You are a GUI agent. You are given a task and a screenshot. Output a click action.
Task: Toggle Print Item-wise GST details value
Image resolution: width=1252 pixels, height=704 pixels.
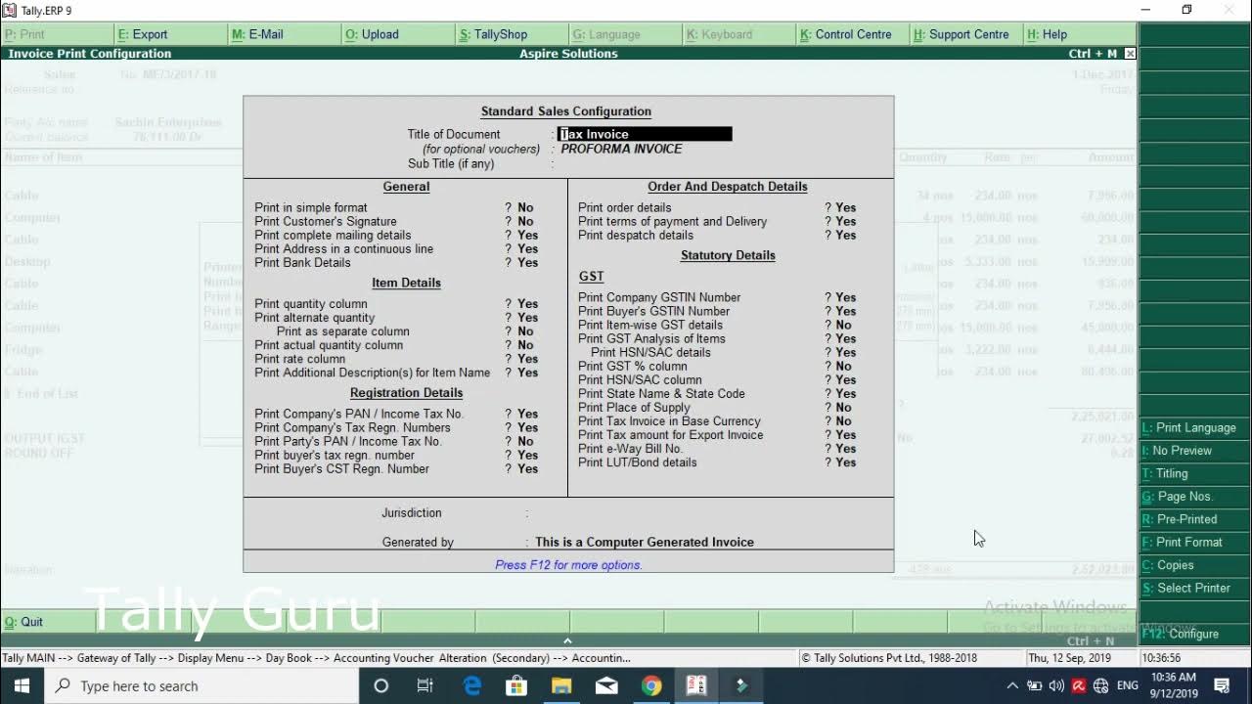[x=843, y=325]
